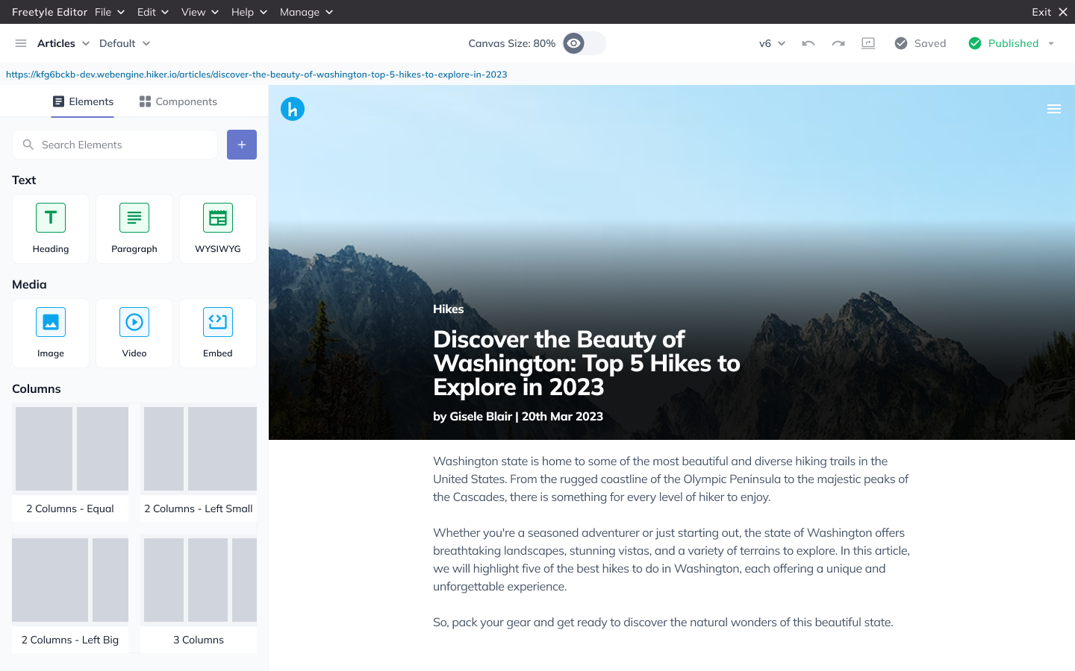The height and width of the screenshot is (671, 1075).
Task: Add an Embed media element
Action: [217, 333]
